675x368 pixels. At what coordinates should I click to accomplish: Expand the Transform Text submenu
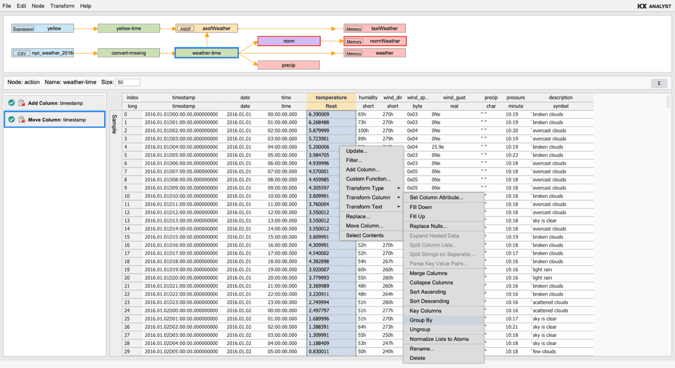[371, 207]
